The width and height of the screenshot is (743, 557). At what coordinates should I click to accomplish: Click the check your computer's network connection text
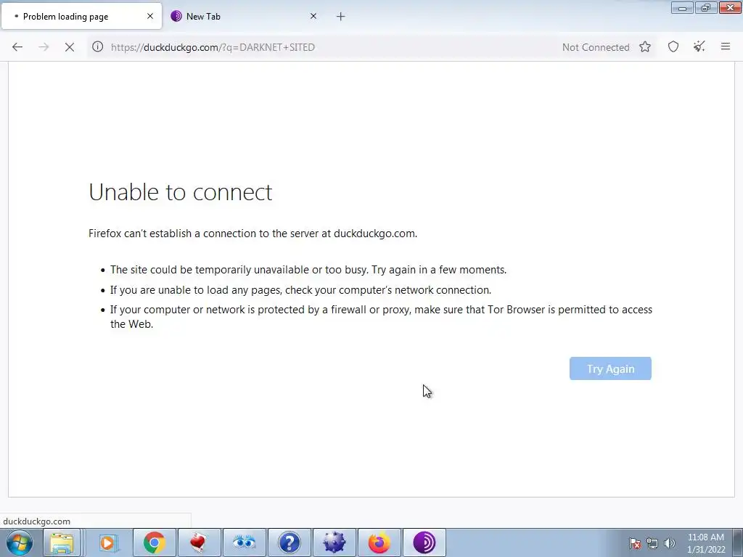pyautogui.click(x=301, y=290)
